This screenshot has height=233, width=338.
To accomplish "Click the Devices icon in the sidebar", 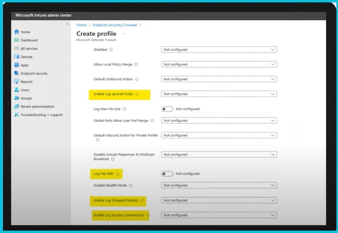I will coord(17,56).
